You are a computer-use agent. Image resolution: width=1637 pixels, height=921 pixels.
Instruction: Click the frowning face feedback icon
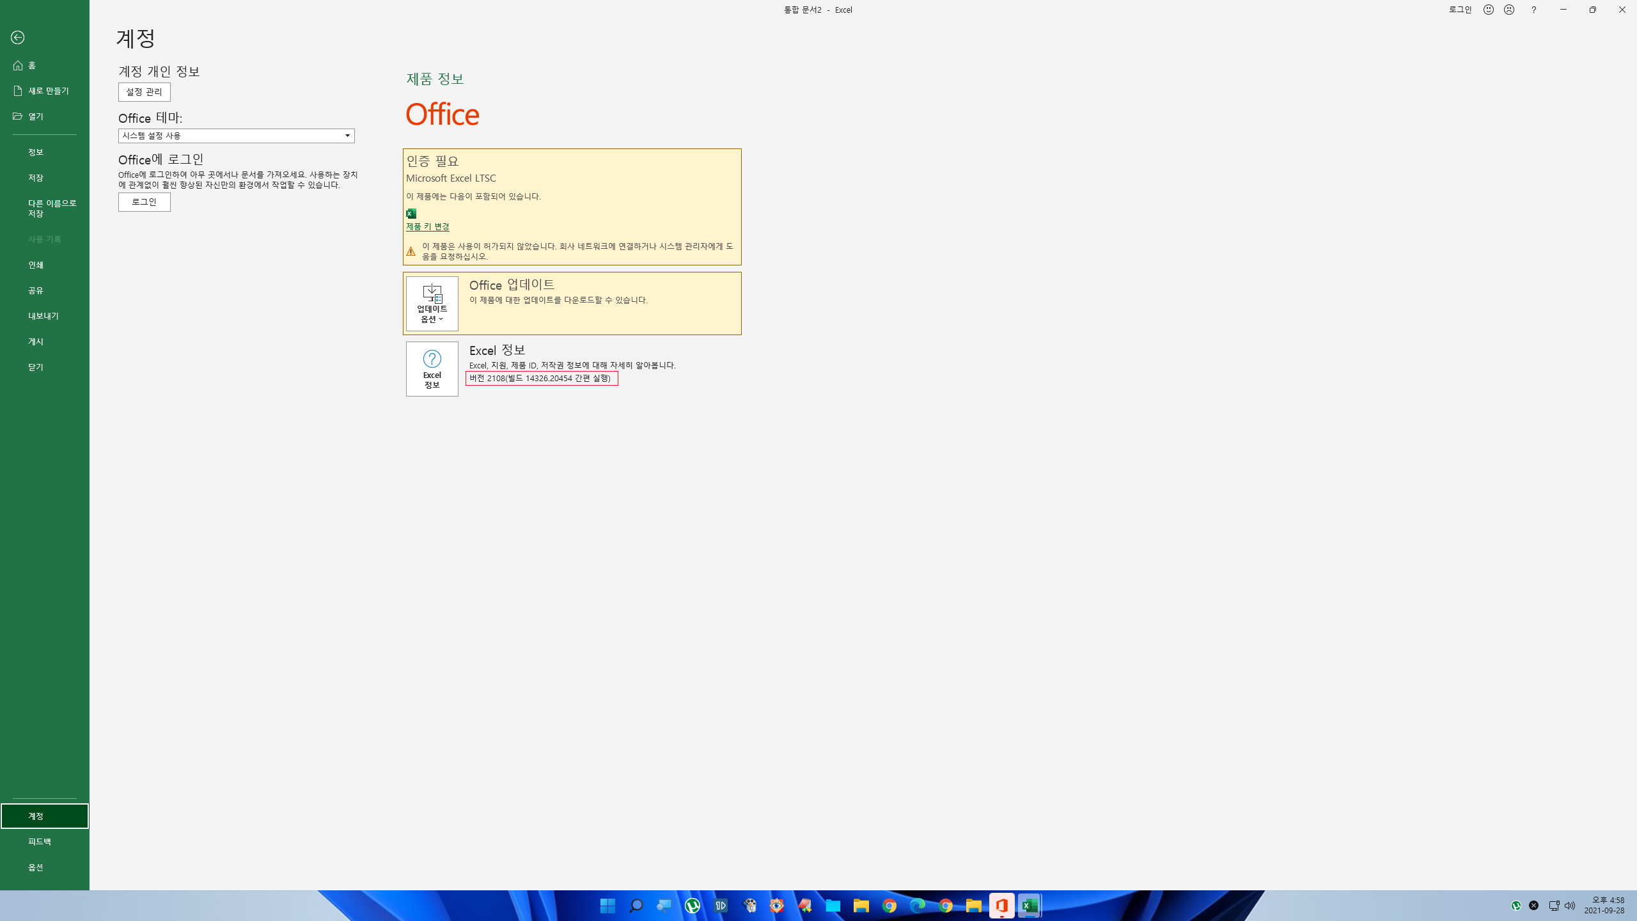[x=1509, y=10]
